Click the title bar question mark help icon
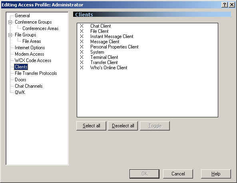237x183 pixels. [225, 5]
